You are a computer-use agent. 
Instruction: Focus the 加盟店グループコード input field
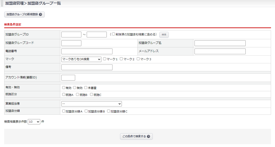click(x=71, y=43)
